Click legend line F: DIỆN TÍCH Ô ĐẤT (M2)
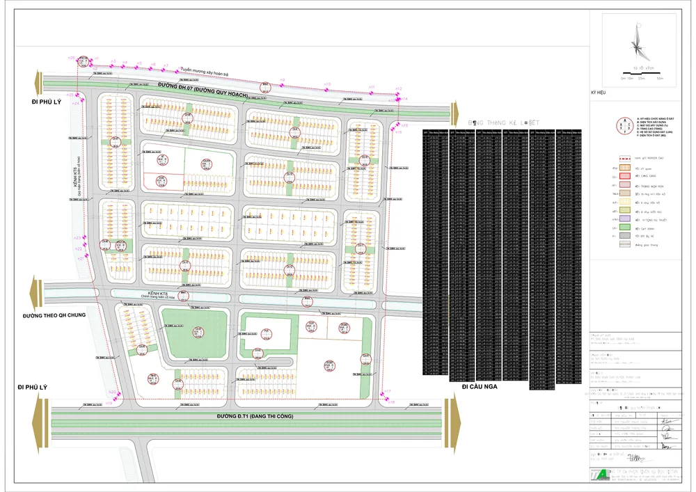This screenshot has height=492, width=696. coord(651,135)
